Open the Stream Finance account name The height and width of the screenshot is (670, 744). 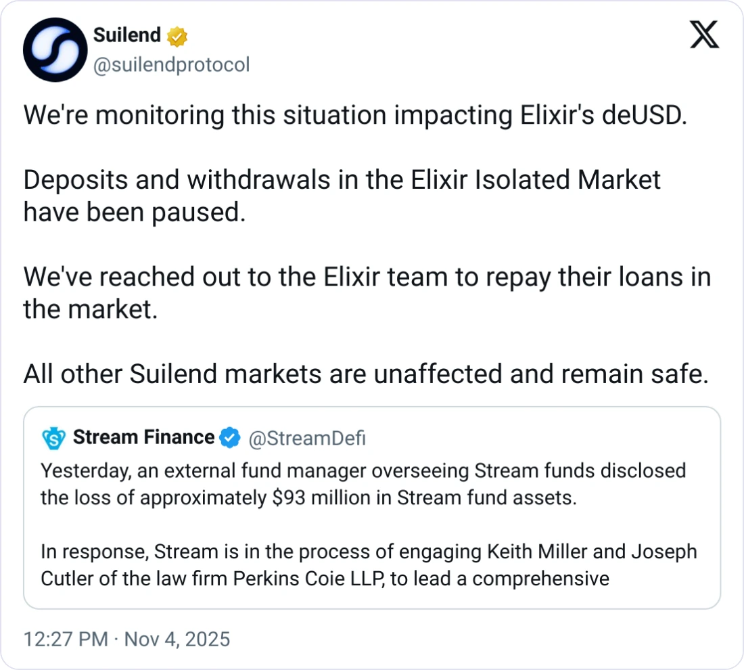click(143, 438)
